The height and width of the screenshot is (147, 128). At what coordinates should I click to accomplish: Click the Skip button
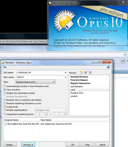point(87,145)
